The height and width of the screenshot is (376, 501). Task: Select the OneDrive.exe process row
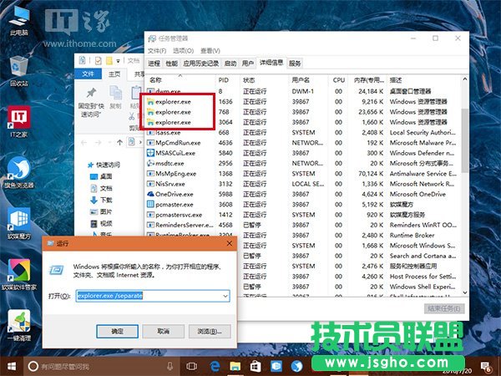click(x=302, y=194)
